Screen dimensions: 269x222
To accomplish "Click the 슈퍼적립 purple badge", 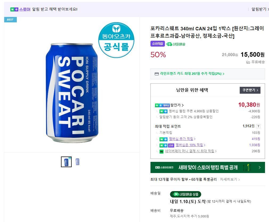I will click(x=157, y=44).
